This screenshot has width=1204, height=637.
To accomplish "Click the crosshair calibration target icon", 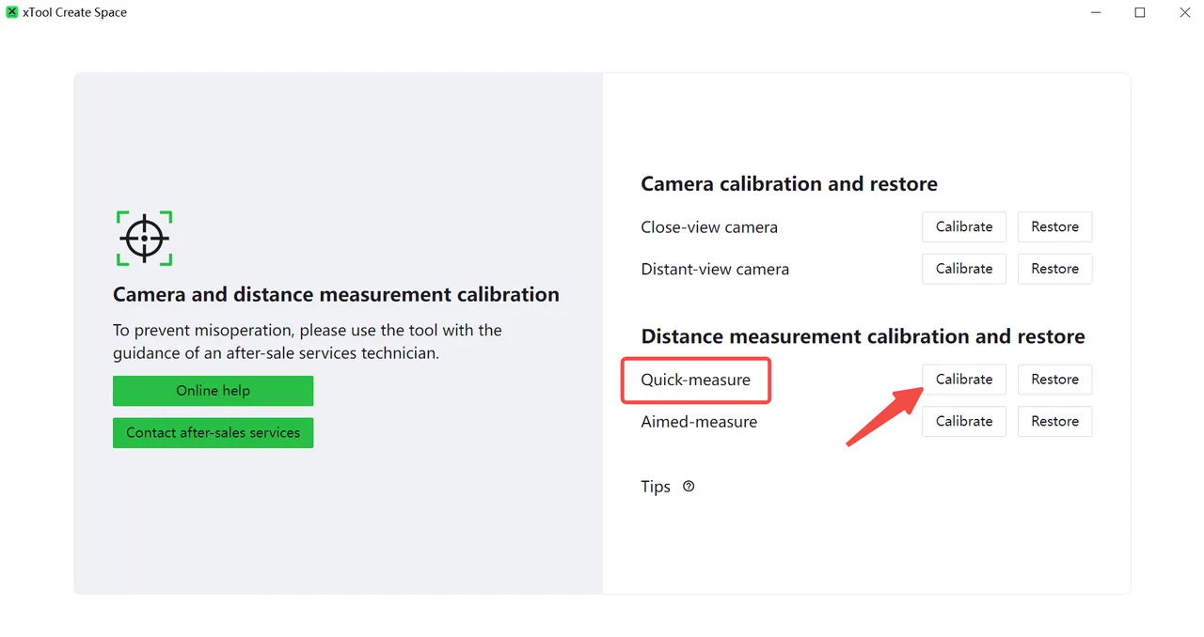I will pos(144,239).
